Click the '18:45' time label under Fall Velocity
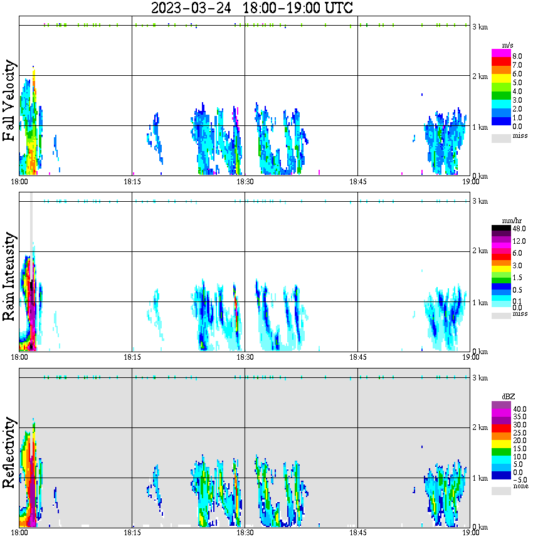This screenshot has width=533, height=544. (x=357, y=182)
